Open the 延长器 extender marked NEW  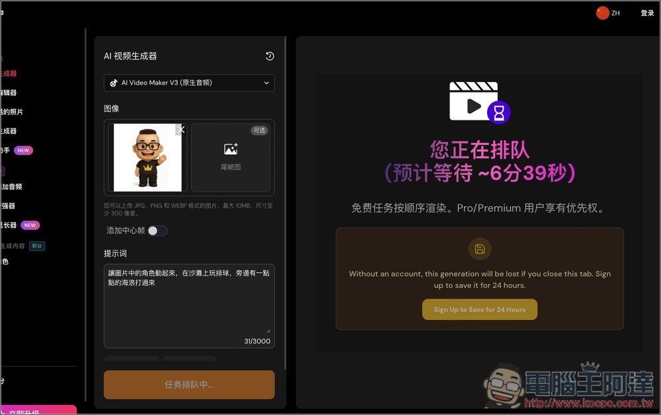(17, 225)
